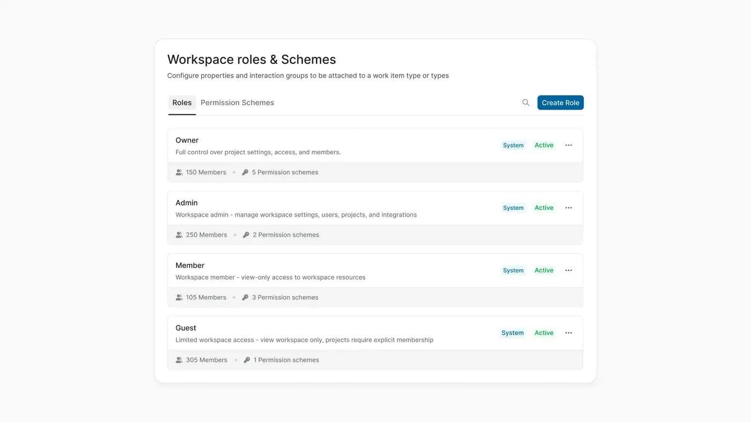This screenshot has height=422, width=751.
Task: Click the 105 Members count
Action: [206, 298]
